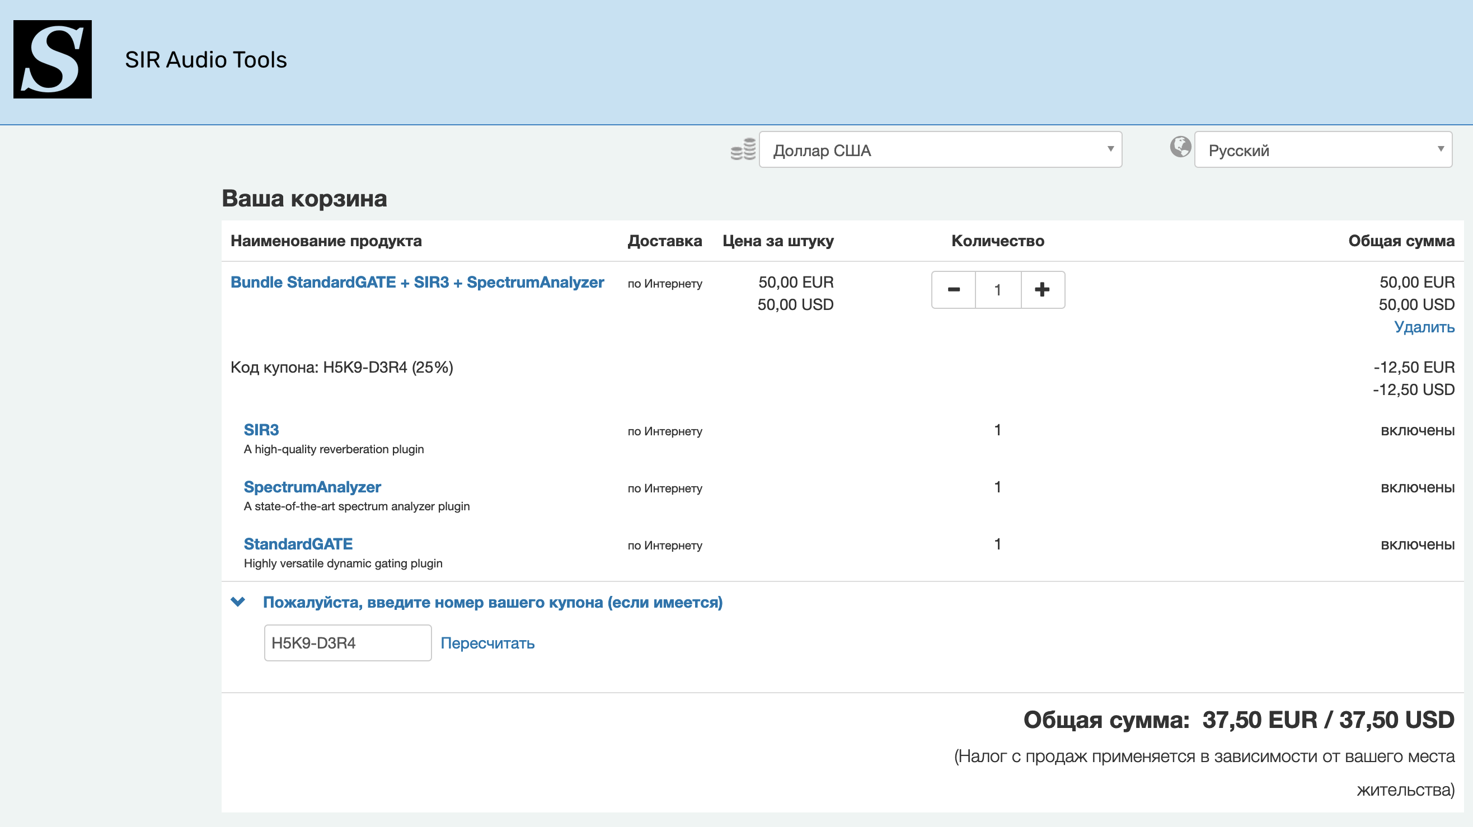Decrease bundle quantity with minus button
This screenshot has height=827, width=1473.
coord(954,290)
